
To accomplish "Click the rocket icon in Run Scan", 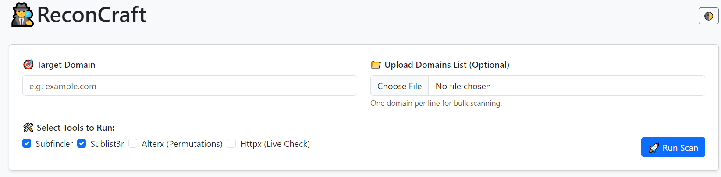I will click(654, 148).
